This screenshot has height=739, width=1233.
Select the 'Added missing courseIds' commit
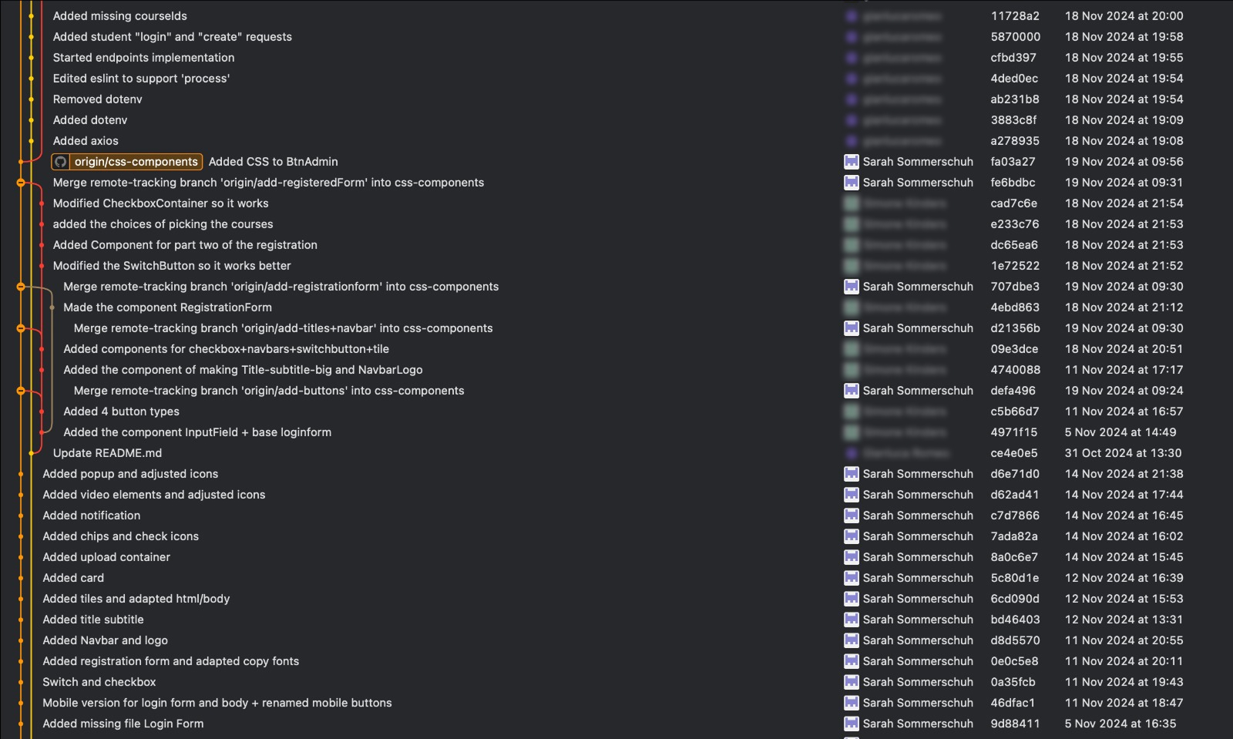point(119,16)
